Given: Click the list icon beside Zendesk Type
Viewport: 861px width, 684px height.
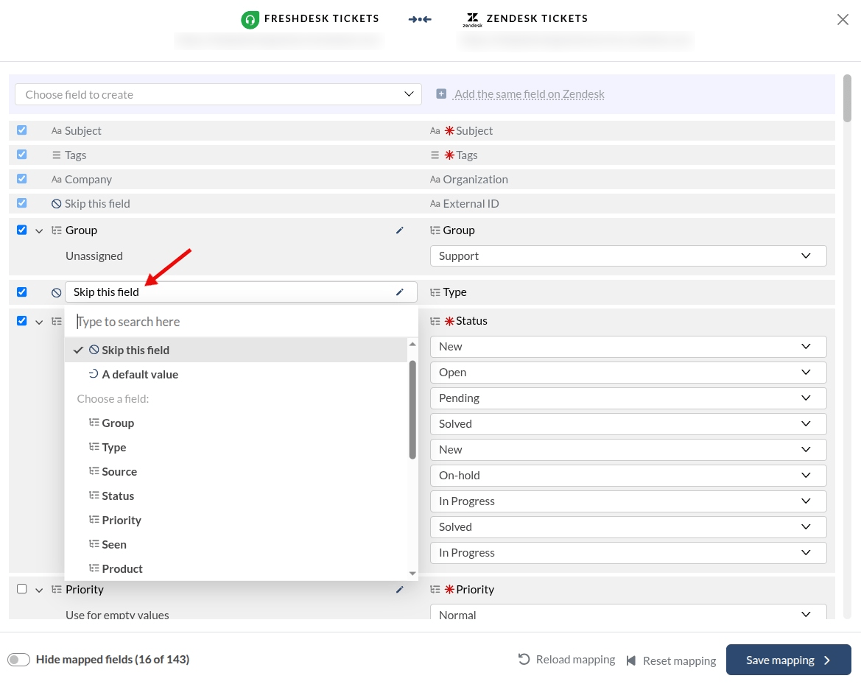Looking at the screenshot, I should pos(435,292).
